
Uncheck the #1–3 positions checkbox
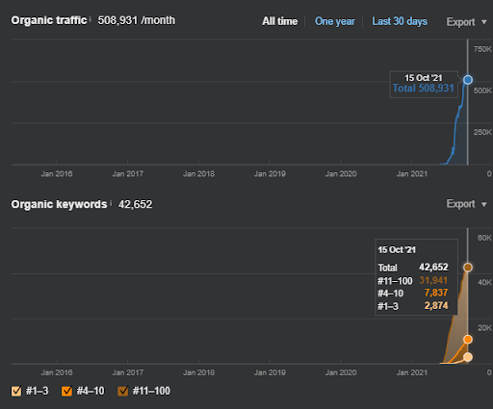click(16, 391)
